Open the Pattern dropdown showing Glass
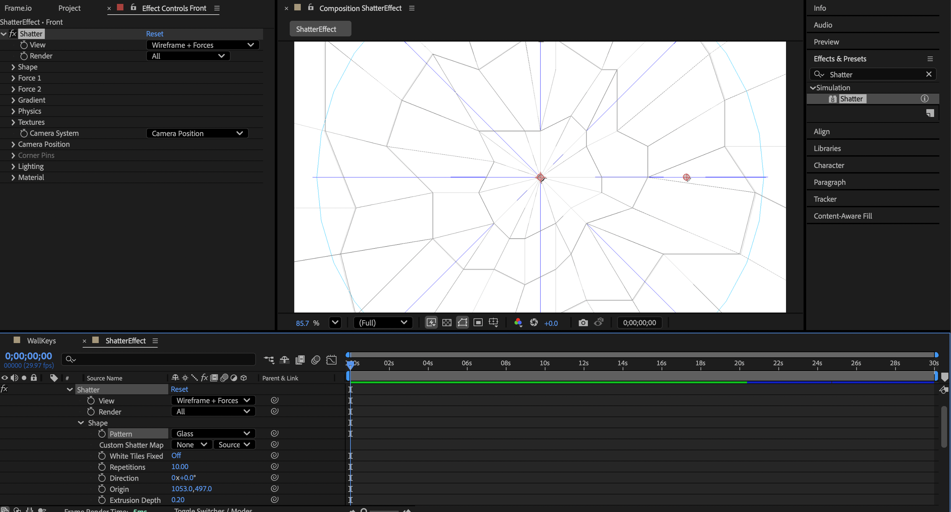This screenshot has height=512, width=951. pyautogui.click(x=213, y=433)
